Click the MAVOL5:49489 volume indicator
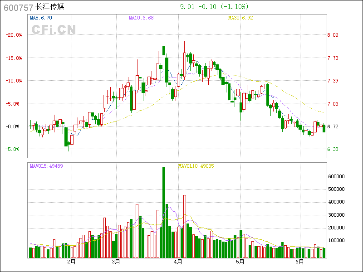The image size is (363, 272). pos(46,166)
